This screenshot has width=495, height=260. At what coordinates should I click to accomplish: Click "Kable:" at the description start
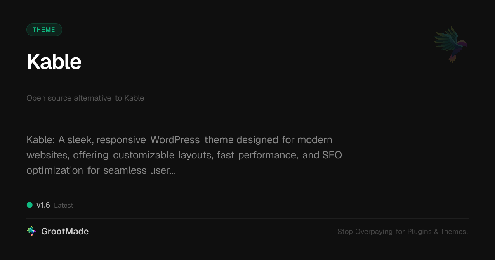click(40, 140)
